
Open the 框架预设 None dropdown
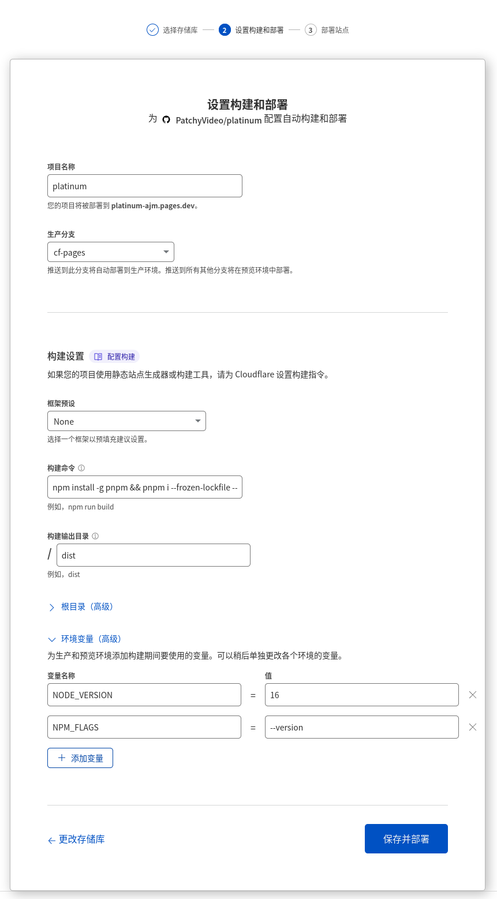point(126,421)
